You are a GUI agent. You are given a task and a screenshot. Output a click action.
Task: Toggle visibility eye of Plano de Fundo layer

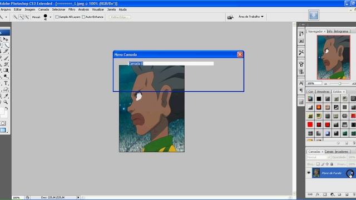pos(309,173)
